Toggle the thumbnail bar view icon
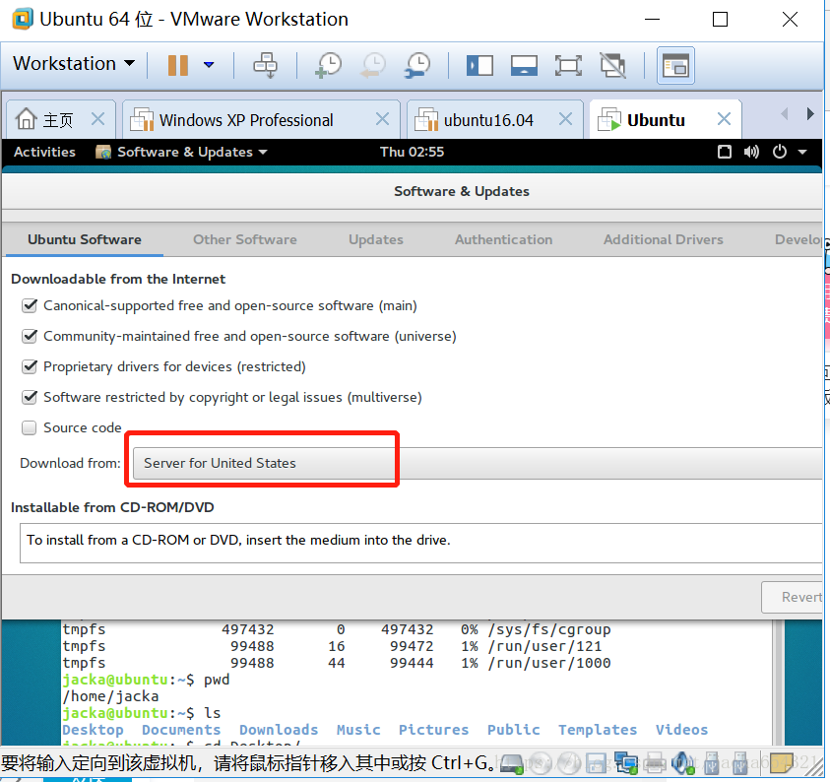The image size is (830, 782). [524, 66]
